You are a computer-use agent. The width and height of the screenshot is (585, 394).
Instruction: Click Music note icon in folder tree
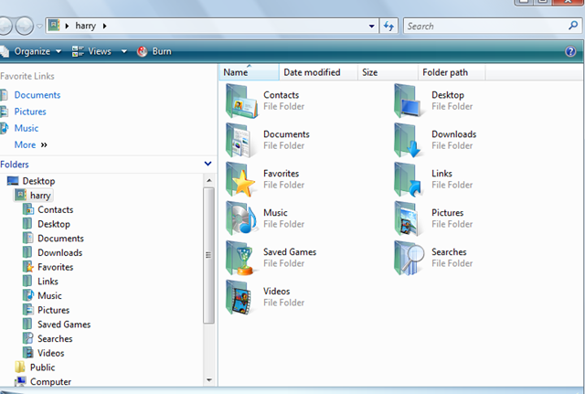(x=28, y=295)
